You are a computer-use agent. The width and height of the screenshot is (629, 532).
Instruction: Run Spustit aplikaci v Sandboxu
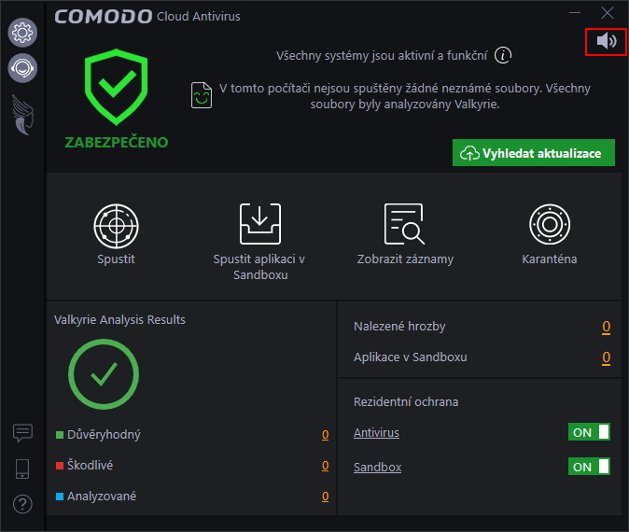(x=259, y=224)
